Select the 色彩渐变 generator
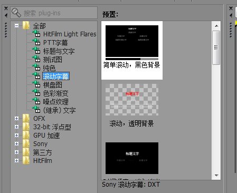 (x=55, y=93)
